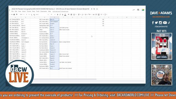Image resolution: width=176 pixels, height=99 pixels.
Task: Click the merge cells icon
Action: [x=74, y=15]
